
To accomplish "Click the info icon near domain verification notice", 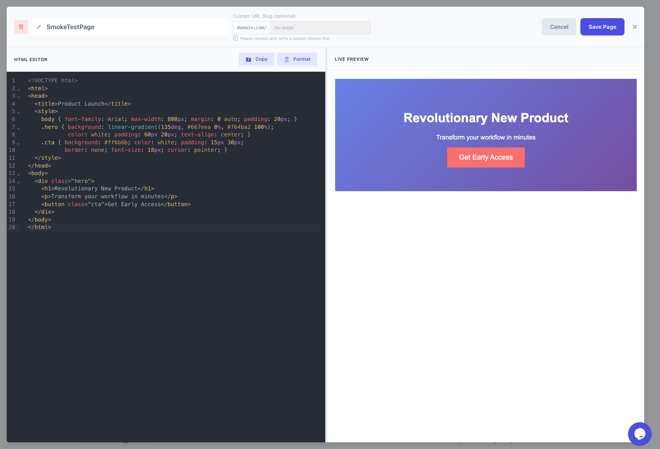I will 235,38.
